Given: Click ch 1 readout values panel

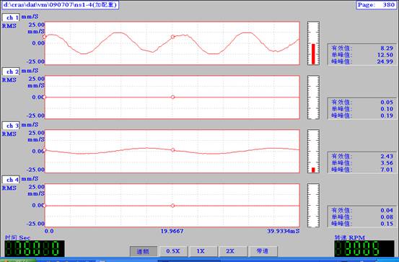Looking at the screenshot, I should (x=362, y=55).
